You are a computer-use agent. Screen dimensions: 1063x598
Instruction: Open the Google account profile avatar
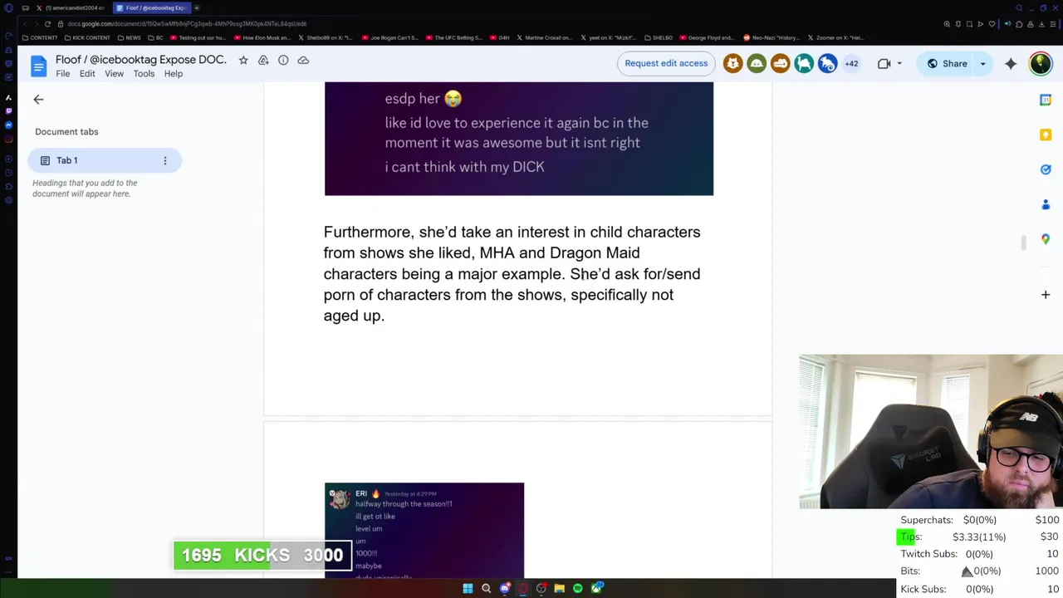pyautogui.click(x=1041, y=63)
